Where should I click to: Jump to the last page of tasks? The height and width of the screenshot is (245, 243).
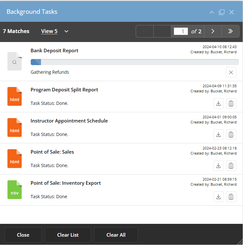pos(230,31)
